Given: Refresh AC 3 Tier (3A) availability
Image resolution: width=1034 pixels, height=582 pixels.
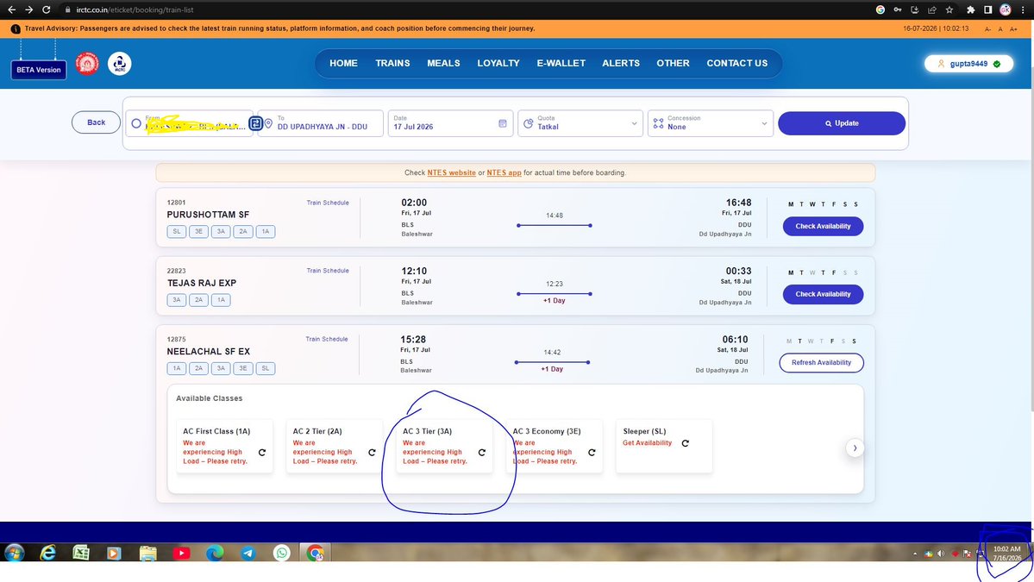Looking at the screenshot, I should [x=482, y=452].
